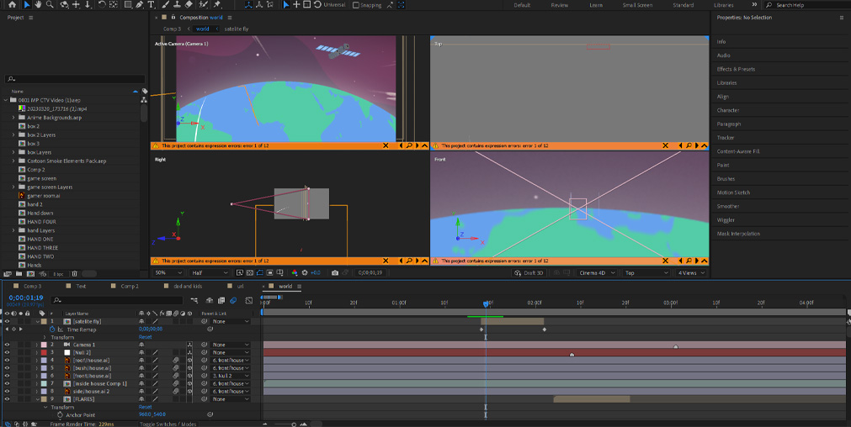Image resolution: width=851 pixels, height=427 pixels.
Task: Open the 4 Views layout dropdown
Action: (692, 272)
